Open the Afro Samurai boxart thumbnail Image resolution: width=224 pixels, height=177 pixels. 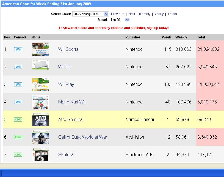41,119
